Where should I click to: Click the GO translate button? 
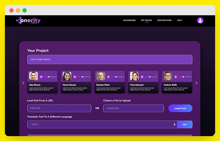tap(185, 124)
